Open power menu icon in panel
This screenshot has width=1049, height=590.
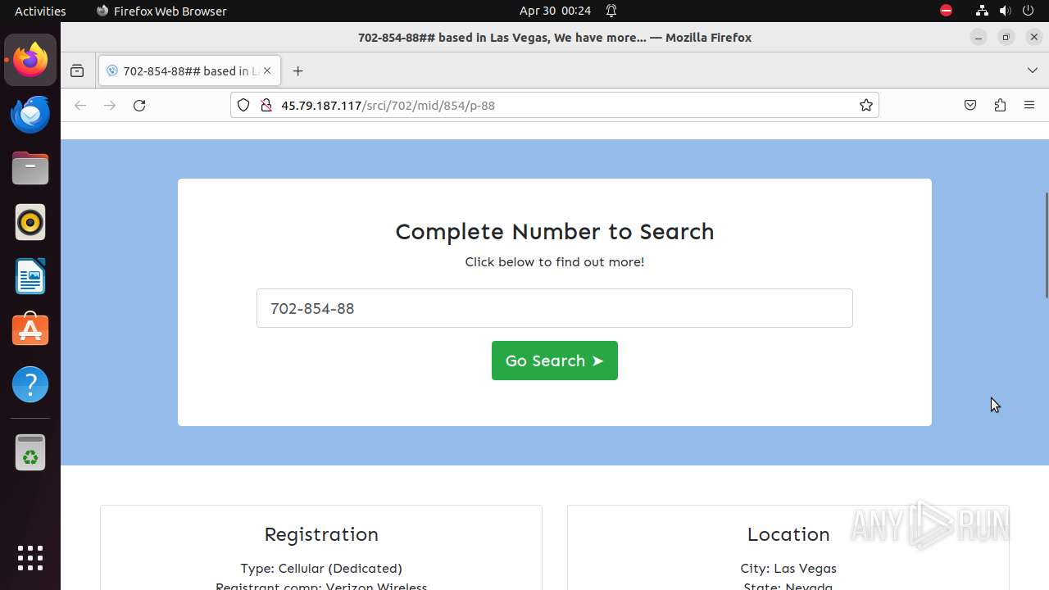click(x=1029, y=11)
